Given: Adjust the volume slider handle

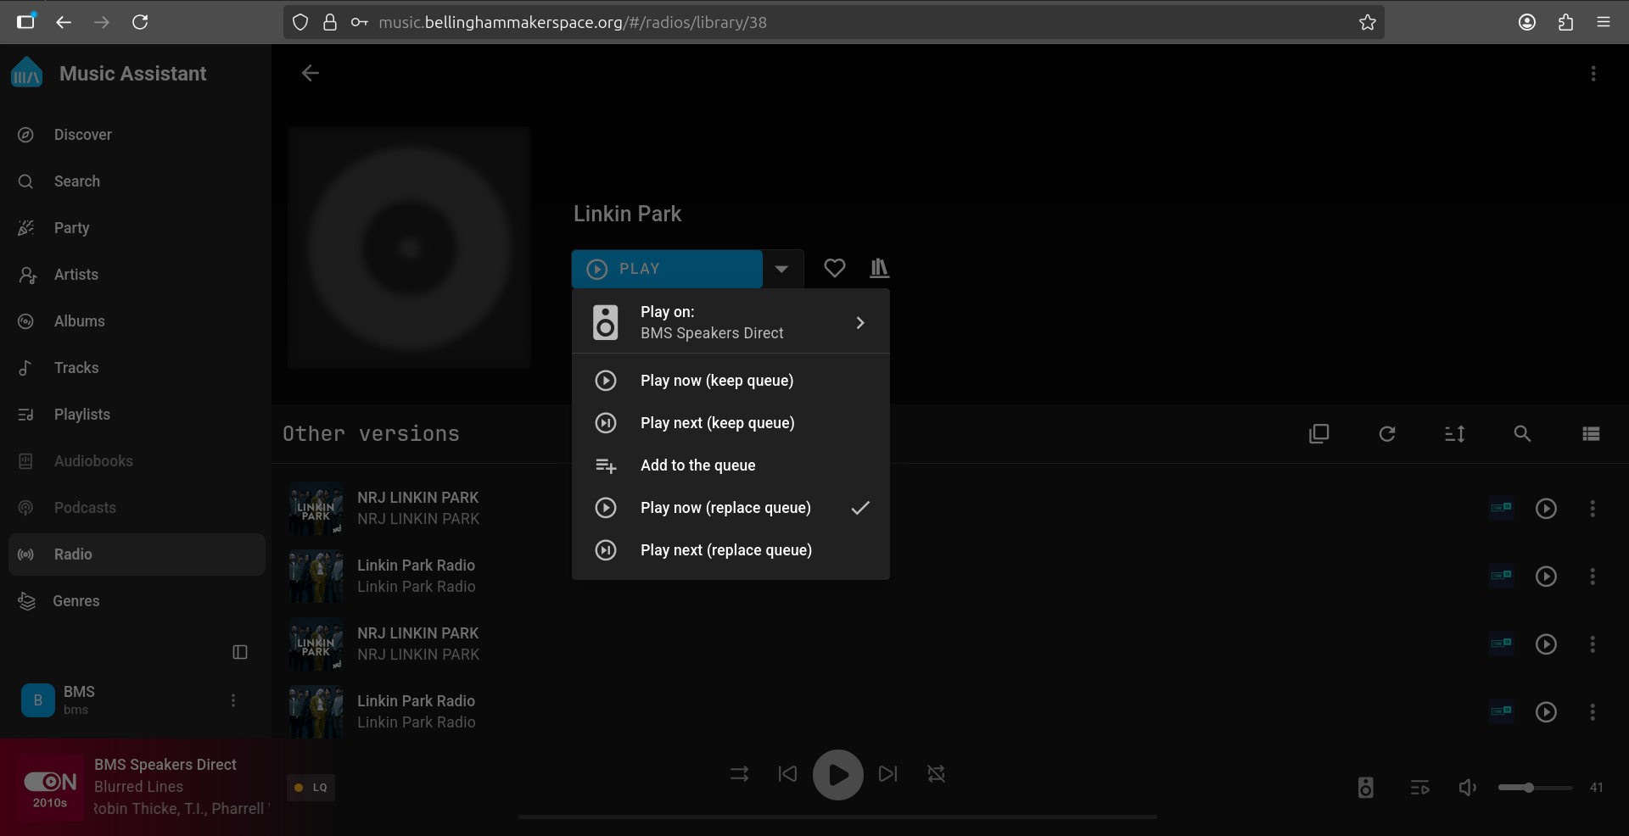Looking at the screenshot, I should point(1529,788).
